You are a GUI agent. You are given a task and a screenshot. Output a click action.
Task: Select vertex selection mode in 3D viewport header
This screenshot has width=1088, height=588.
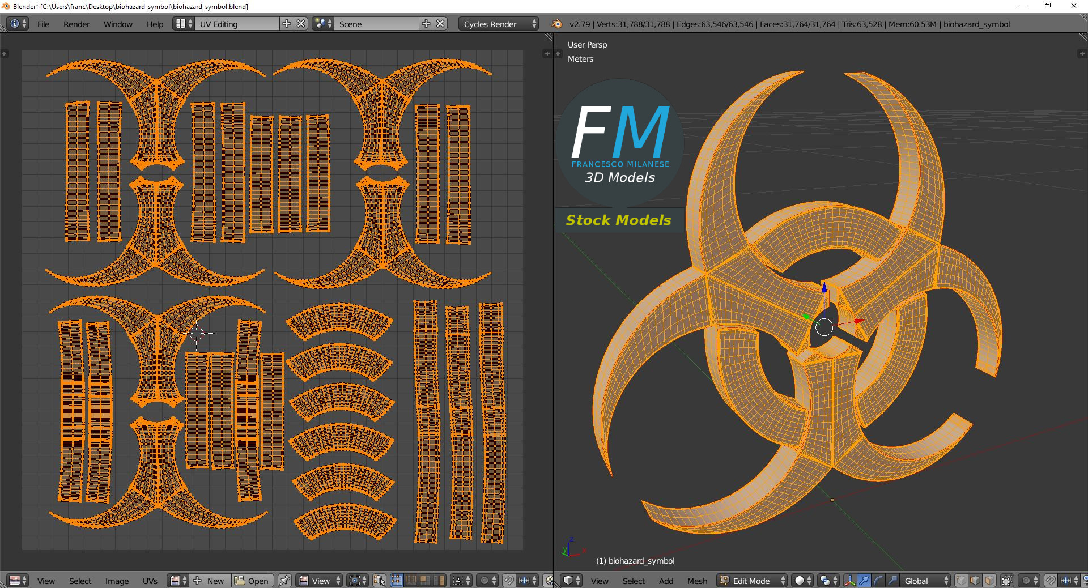click(x=961, y=581)
